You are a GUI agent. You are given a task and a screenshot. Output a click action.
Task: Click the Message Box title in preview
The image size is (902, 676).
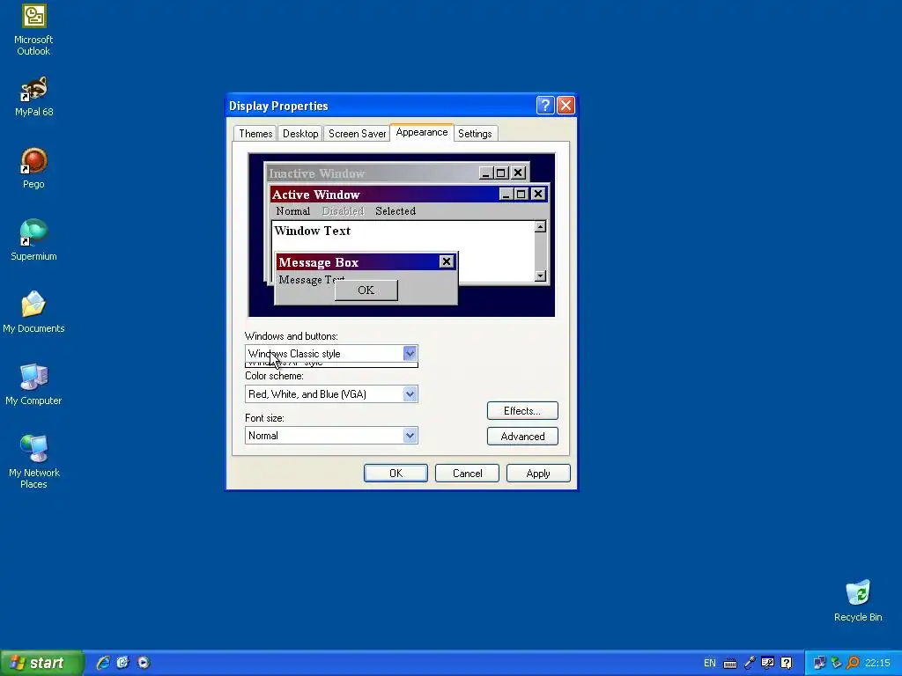pos(318,262)
